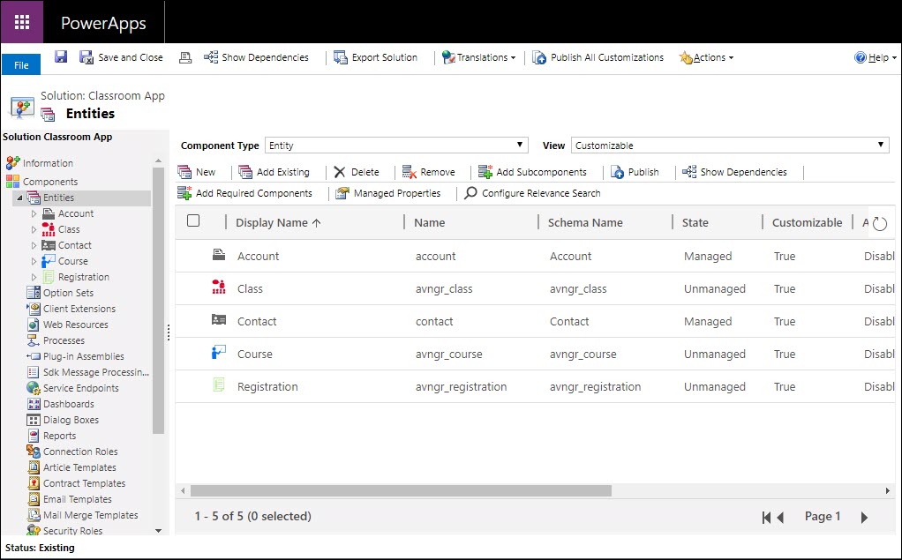The width and height of the screenshot is (902, 560).
Task: Toggle the select-all checkbox in grid header
Action: (x=193, y=221)
